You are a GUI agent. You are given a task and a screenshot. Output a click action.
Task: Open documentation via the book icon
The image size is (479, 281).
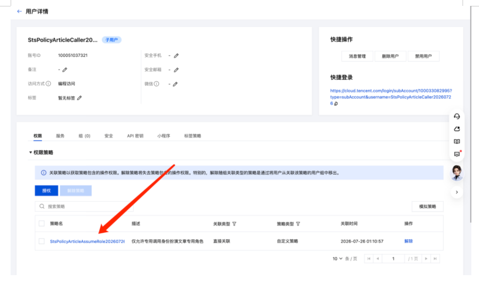point(457,142)
